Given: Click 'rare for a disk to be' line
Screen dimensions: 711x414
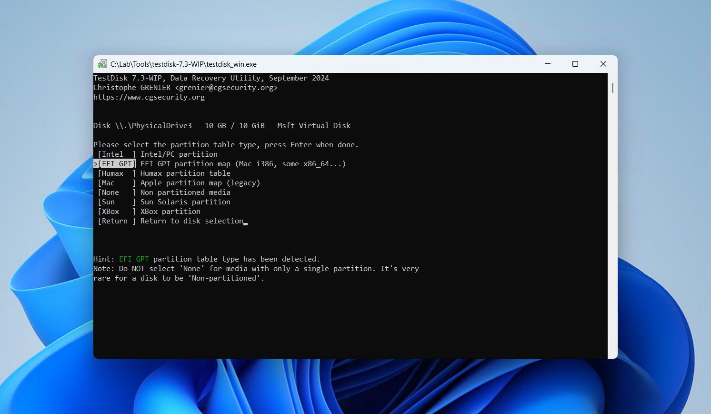Looking at the screenshot, I should tap(179, 278).
